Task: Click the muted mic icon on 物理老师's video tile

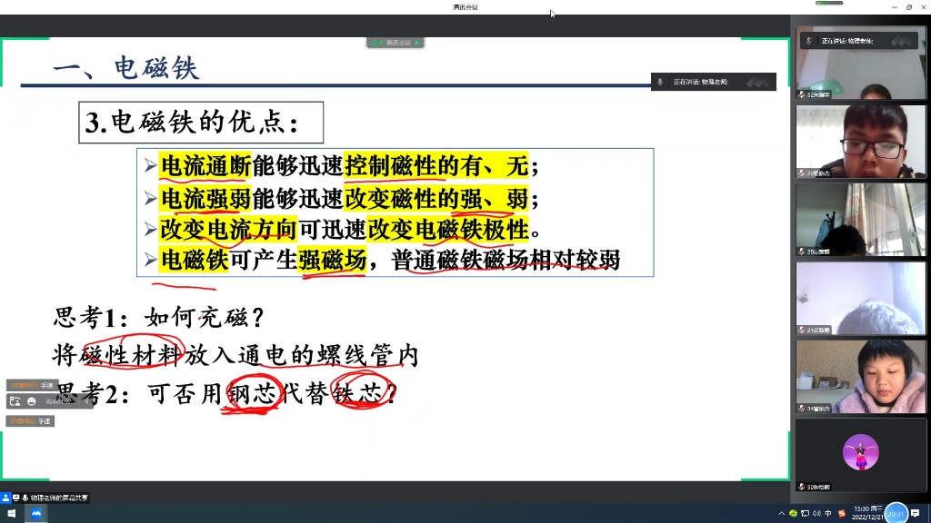Action: [x=807, y=40]
